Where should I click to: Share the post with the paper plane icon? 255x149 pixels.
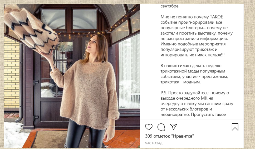(173, 127)
